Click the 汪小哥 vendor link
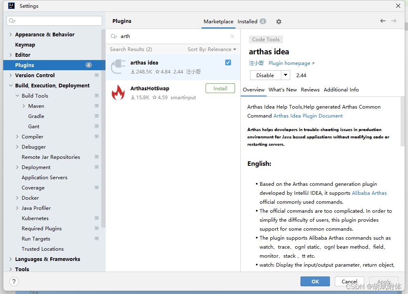408x294 pixels. click(256, 63)
